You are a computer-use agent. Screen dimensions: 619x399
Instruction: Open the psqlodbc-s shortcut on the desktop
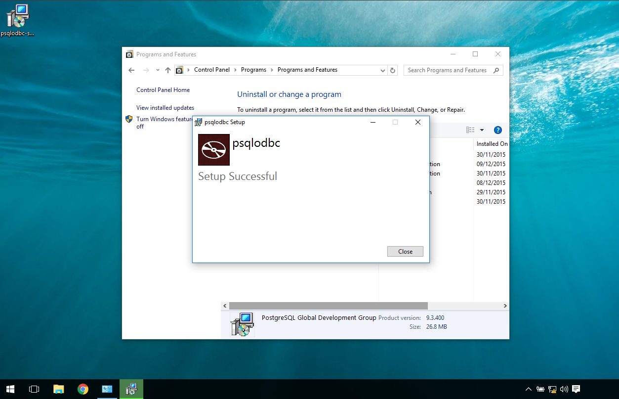point(18,16)
